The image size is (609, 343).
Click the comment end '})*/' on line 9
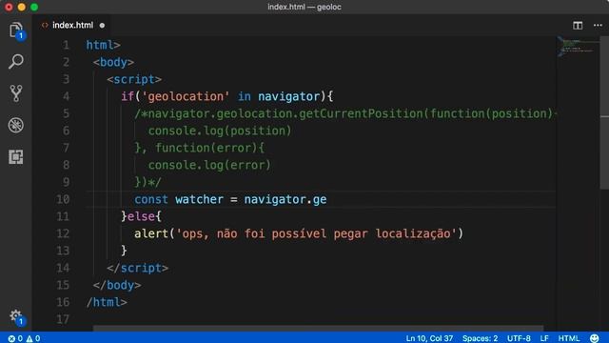point(147,182)
